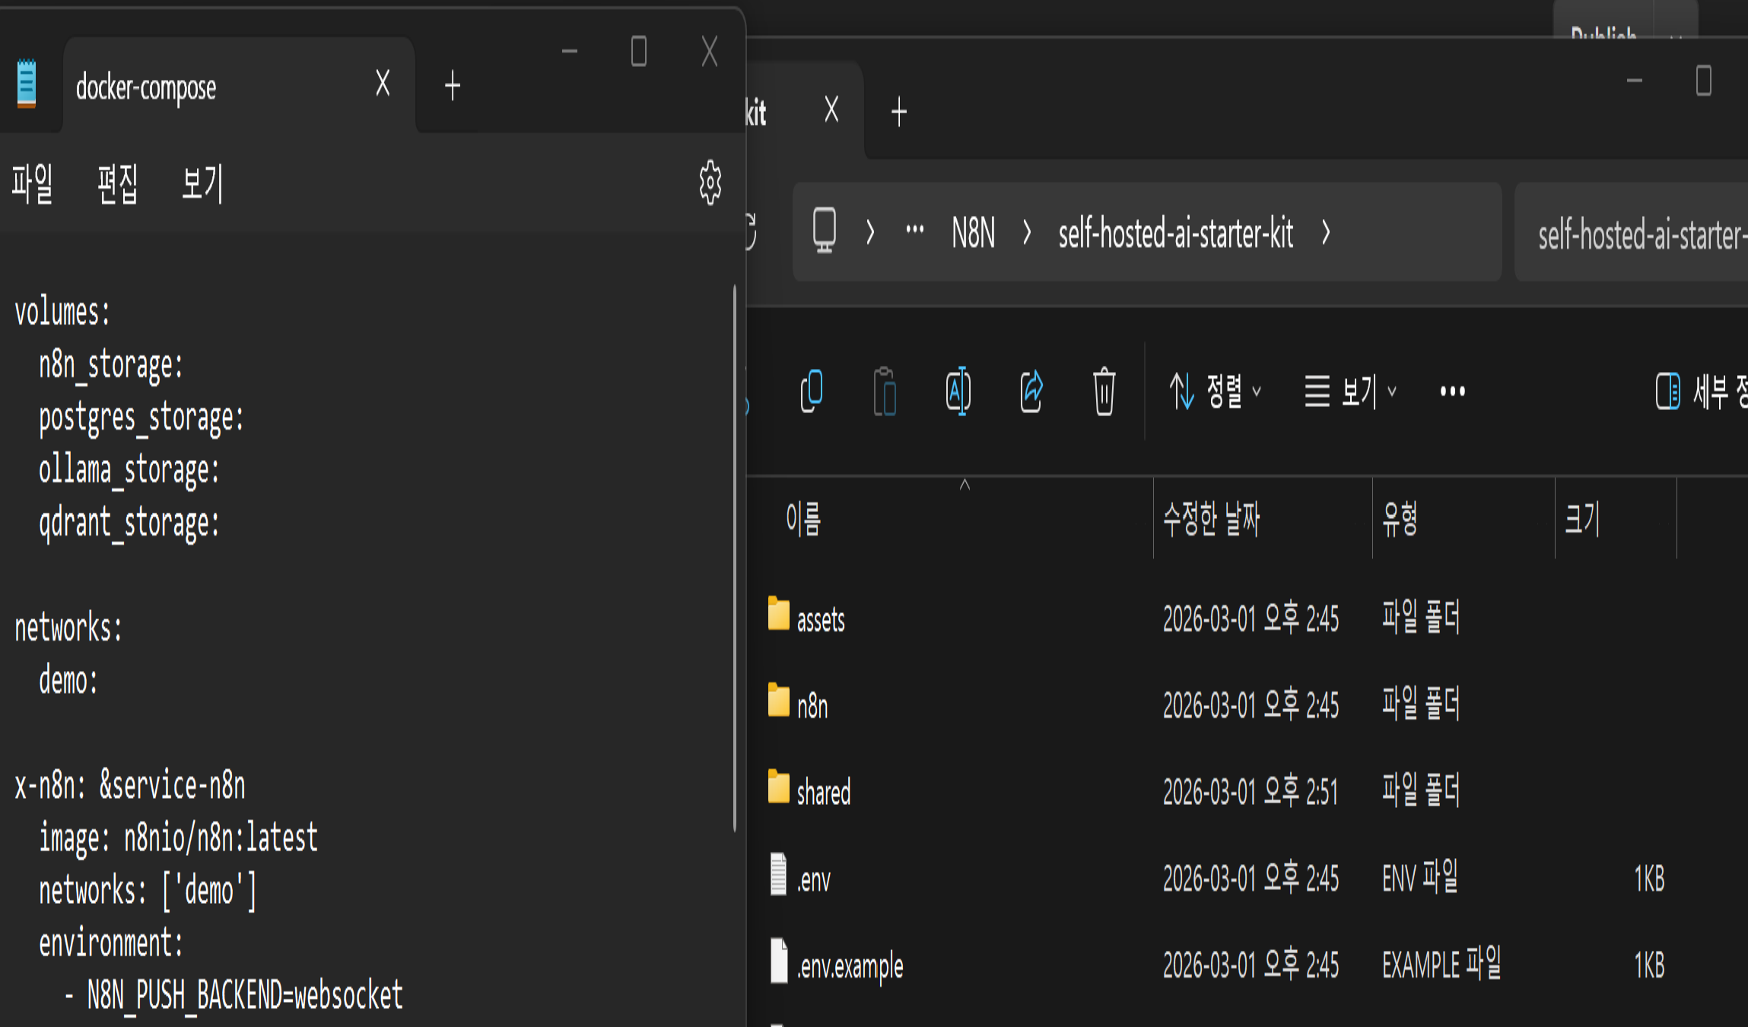The width and height of the screenshot is (1748, 1027).
Task: Open the 보기 view dropdown in Explorer
Action: [x=1351, y=391]
